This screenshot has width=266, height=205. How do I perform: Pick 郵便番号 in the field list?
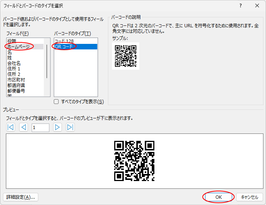16,91
